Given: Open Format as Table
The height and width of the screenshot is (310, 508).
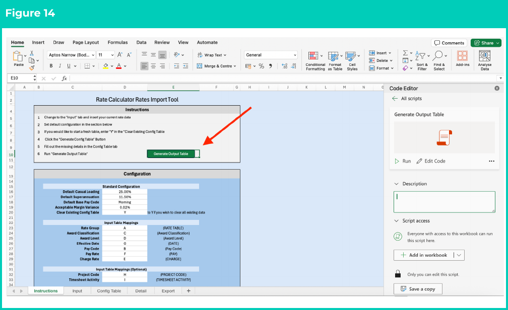Looking at the screenshot, I should (335, 61).
